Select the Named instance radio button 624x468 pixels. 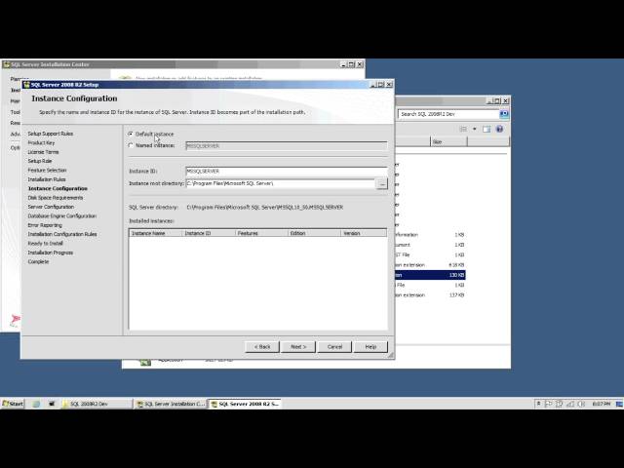pyautogui.click(x=131, y=145)
